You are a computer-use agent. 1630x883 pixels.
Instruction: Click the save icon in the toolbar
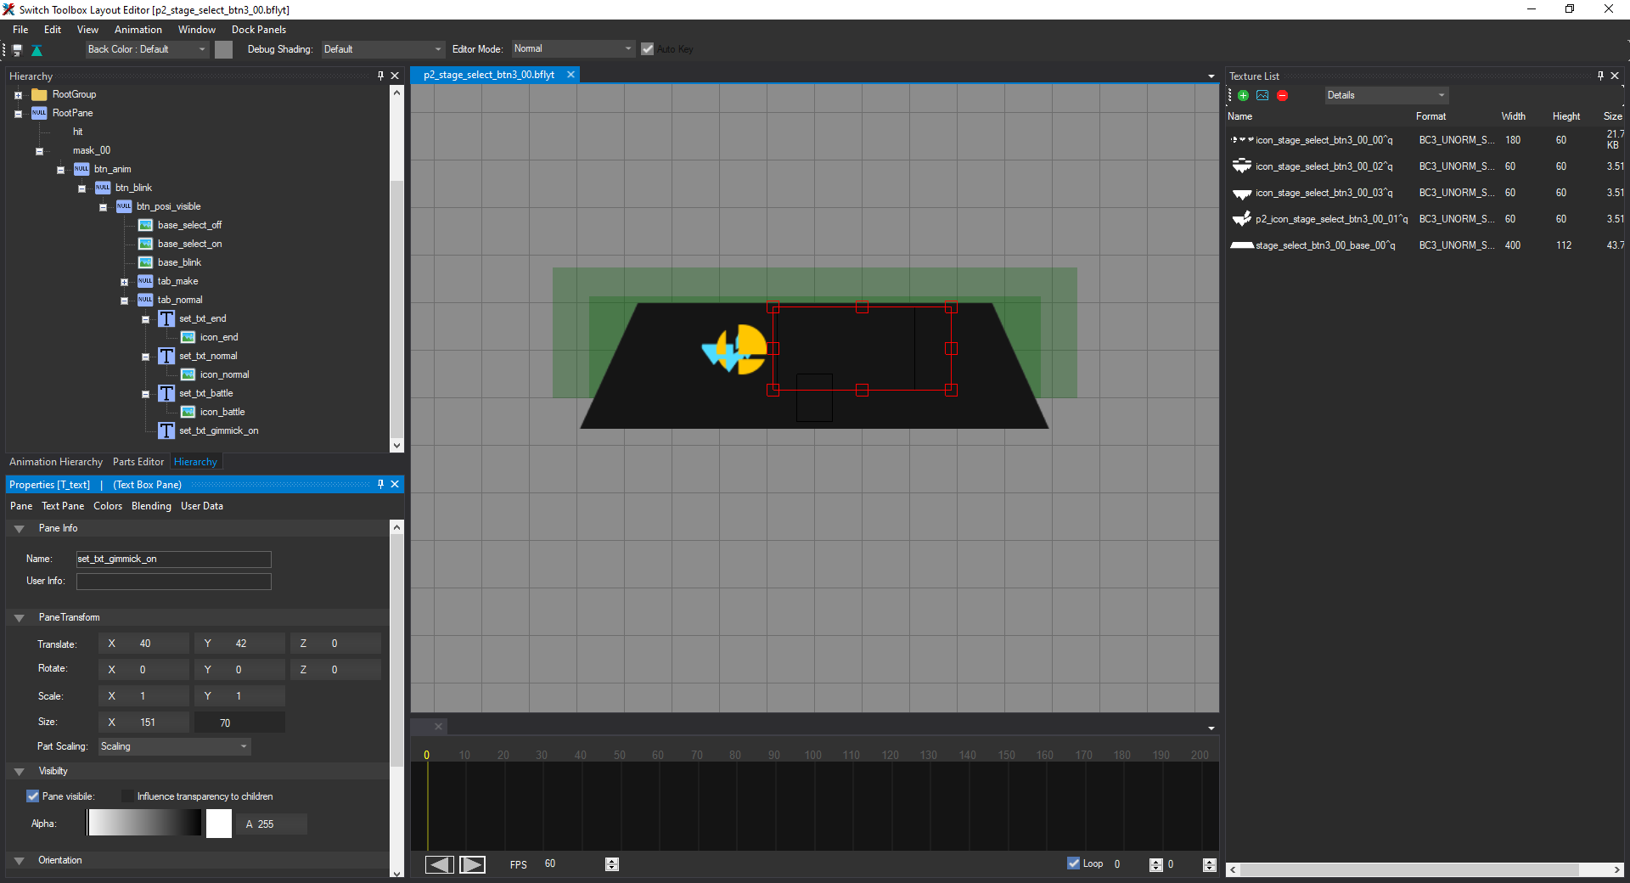coord(17,50)
